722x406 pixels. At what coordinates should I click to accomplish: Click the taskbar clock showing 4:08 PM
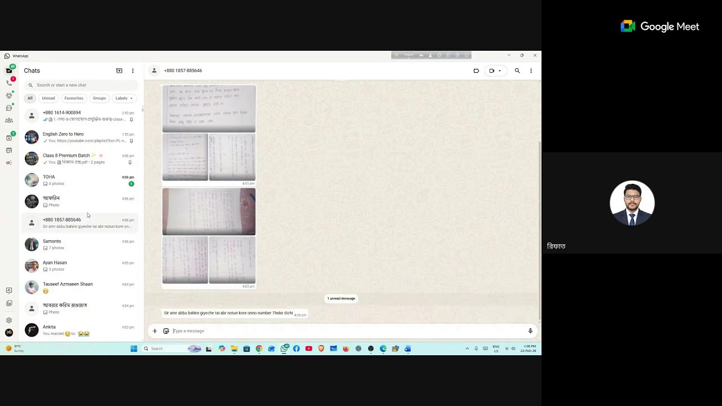point(529,348)
